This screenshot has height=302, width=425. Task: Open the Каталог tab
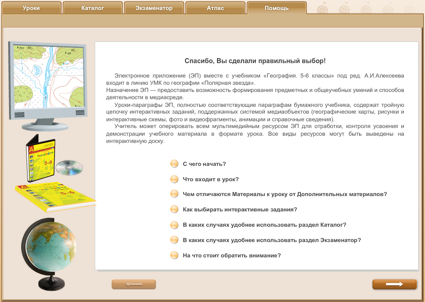pos(92,7)
